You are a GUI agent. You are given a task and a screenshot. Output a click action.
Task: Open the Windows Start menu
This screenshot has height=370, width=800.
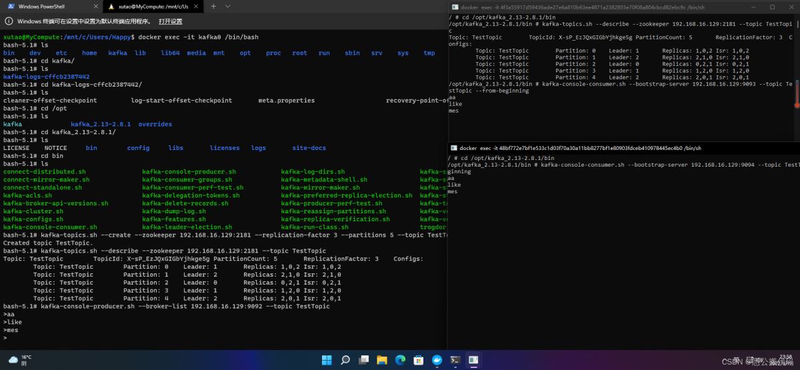327,360
